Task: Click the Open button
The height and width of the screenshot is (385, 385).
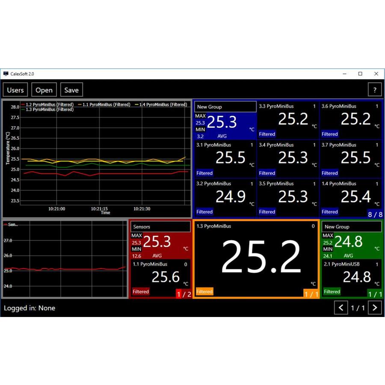Action: [44, 90]
